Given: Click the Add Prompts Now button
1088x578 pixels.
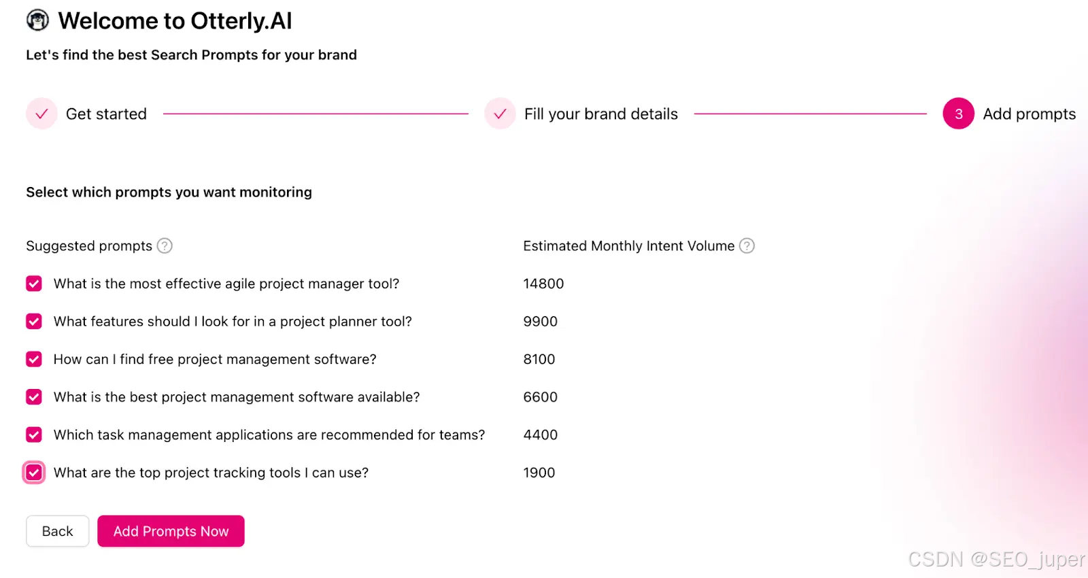Looking at the screenshot, I should coord(171,531).
